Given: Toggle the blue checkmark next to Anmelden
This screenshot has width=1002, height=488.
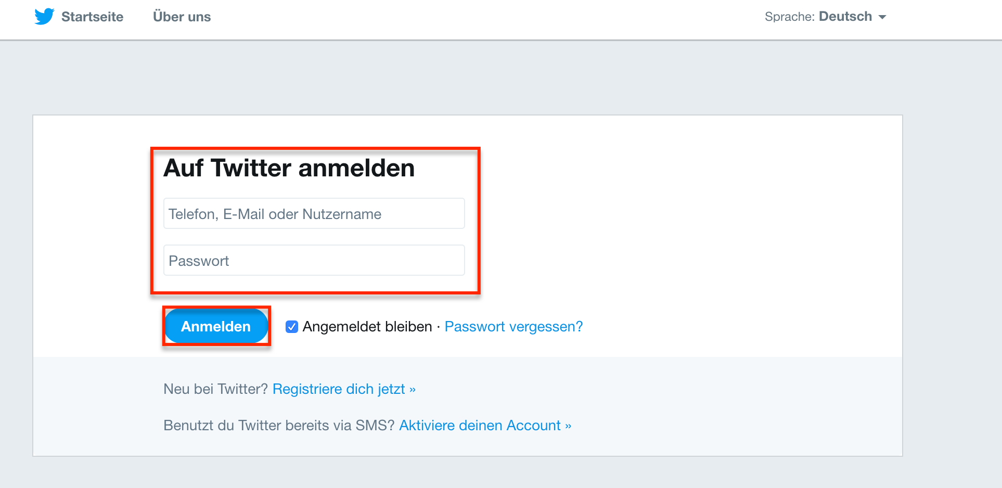Looking at the screenshot, I should [x=292, y=327].
